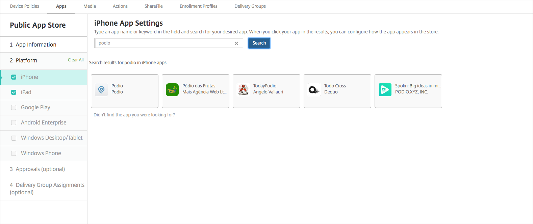Switch to the Delivery Groups tab
The width and height of the screenshot is (533, 224).
click(x=250, y=6)
